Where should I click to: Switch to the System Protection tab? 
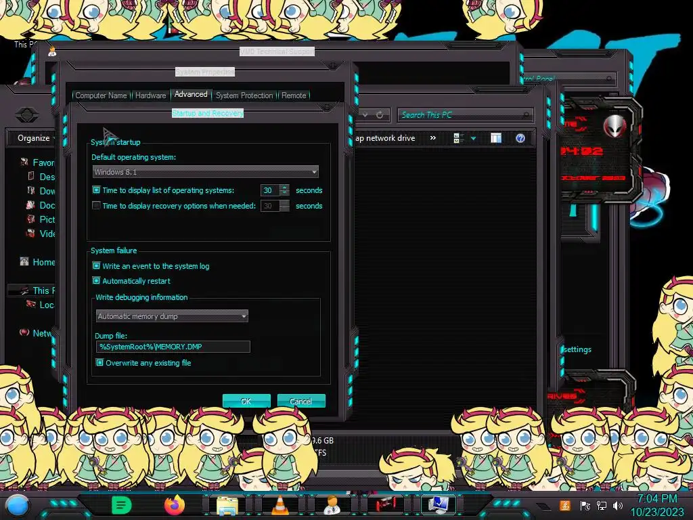pyautogui.click(x=244, y=95)
